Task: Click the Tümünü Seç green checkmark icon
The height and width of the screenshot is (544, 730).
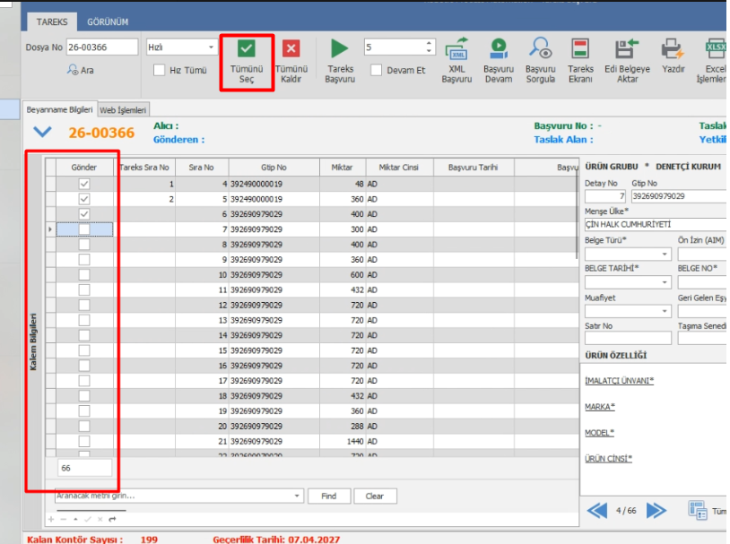Action: pos(247,49)
